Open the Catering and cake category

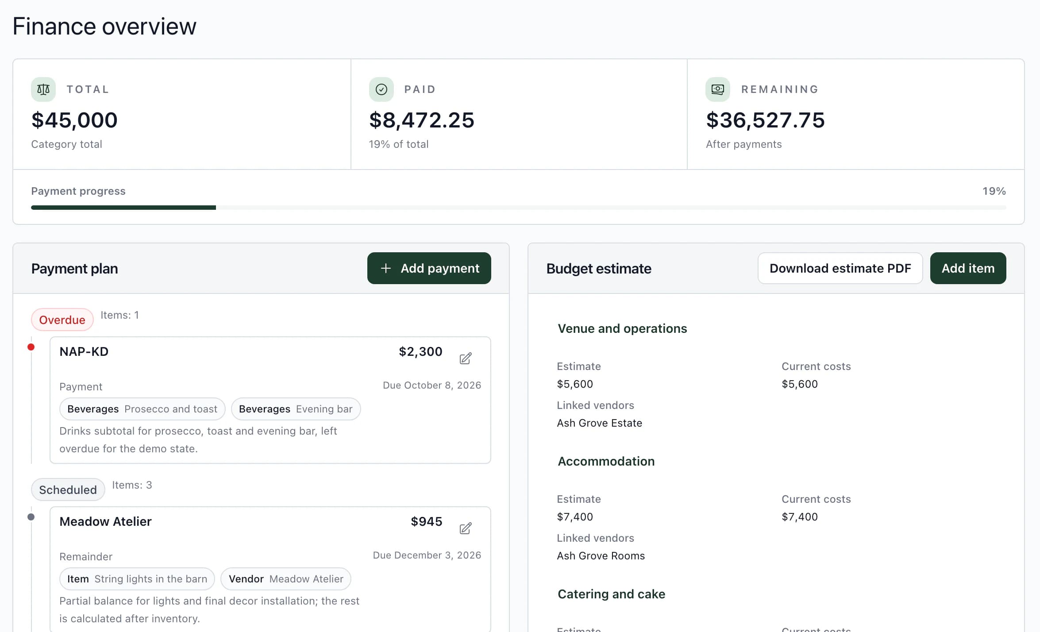coord(611,594)
